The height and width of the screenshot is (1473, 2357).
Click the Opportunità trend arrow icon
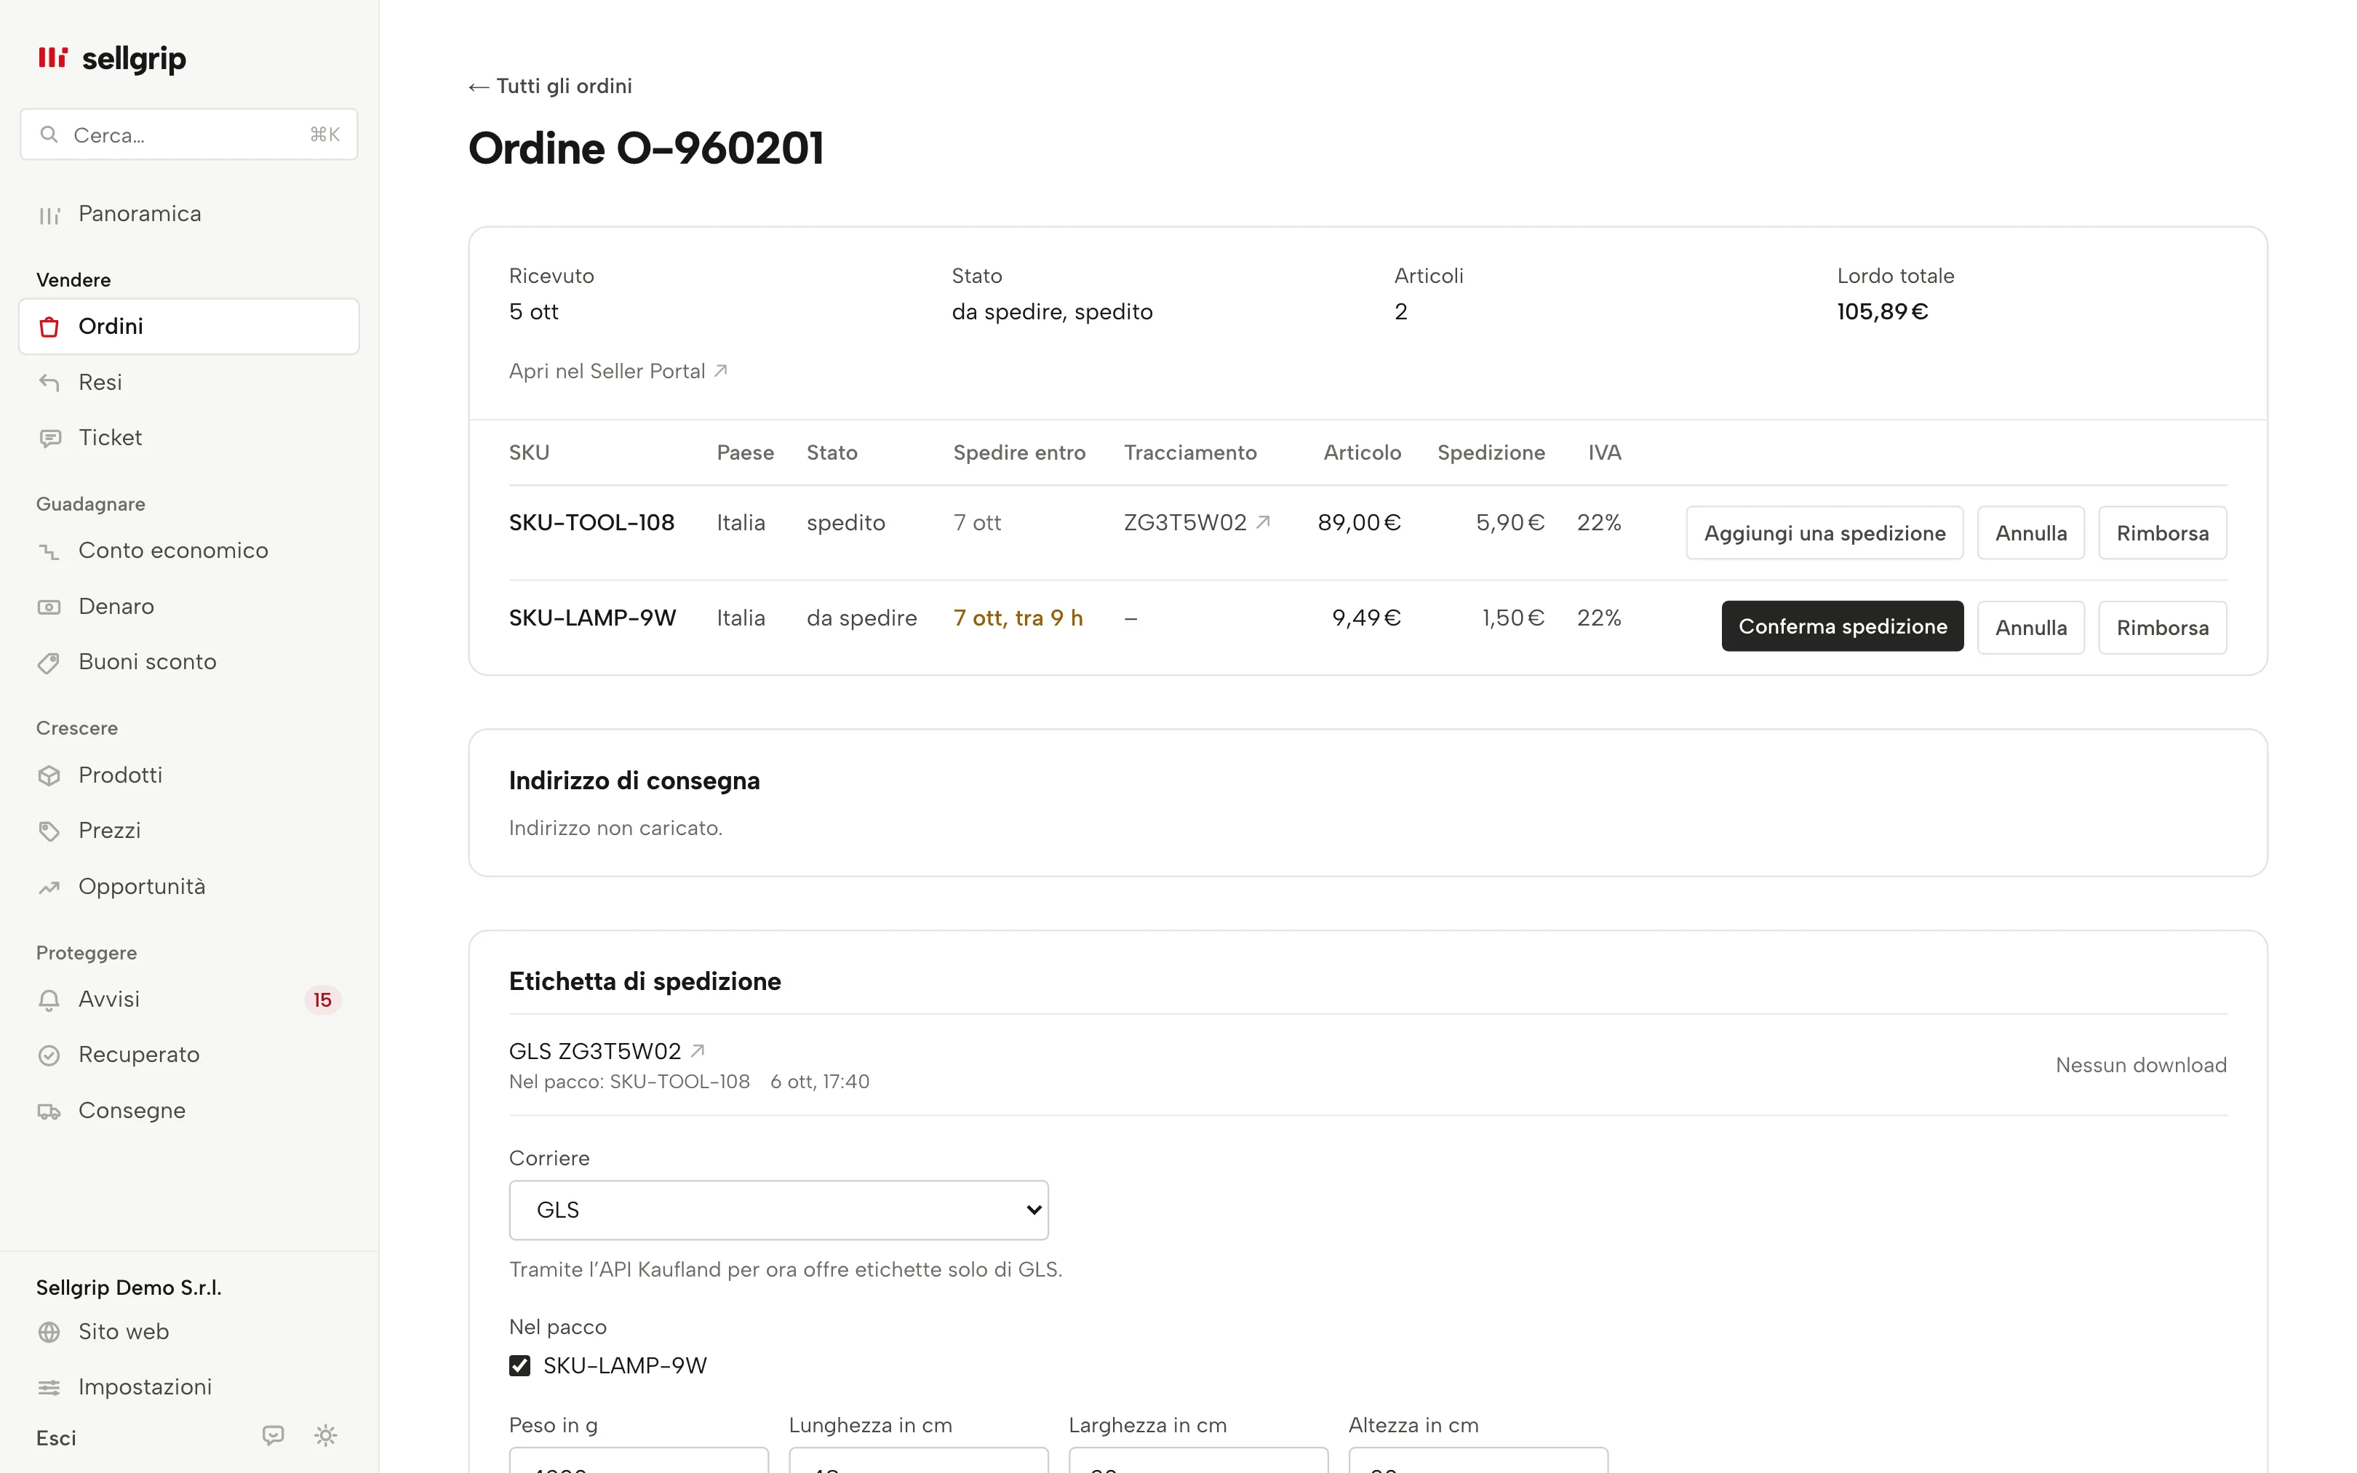(x=49, y=887)
